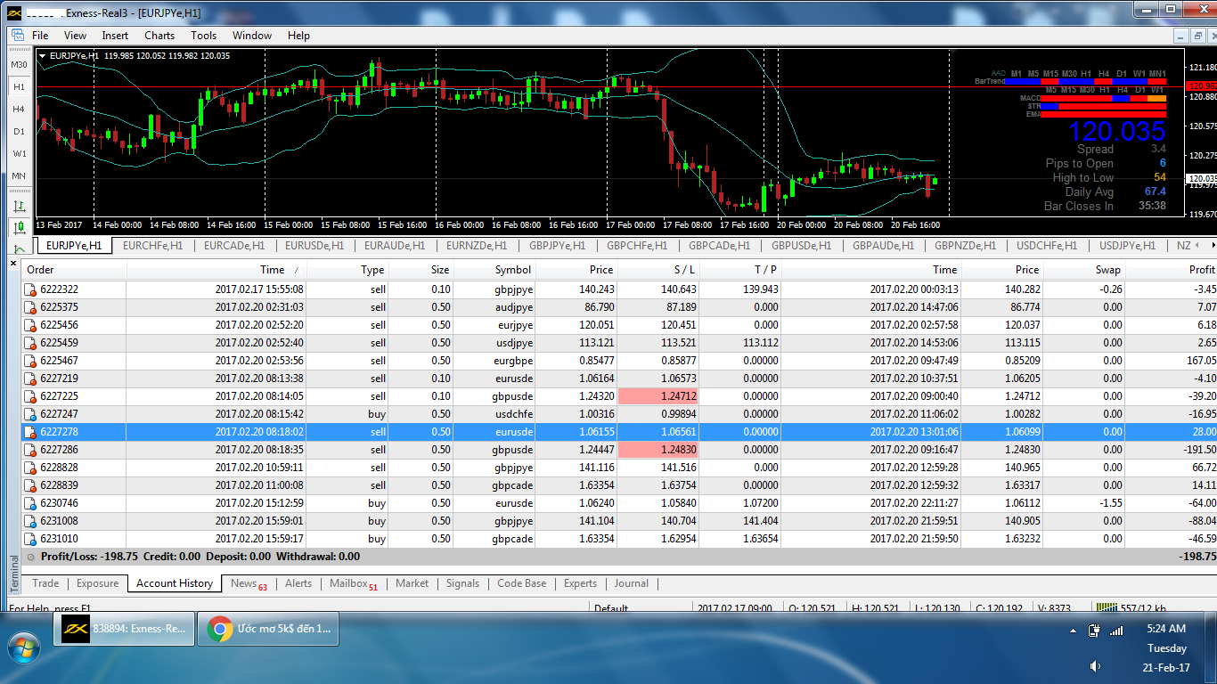Close the Terminal panel with the X

(x=13, y=262)
